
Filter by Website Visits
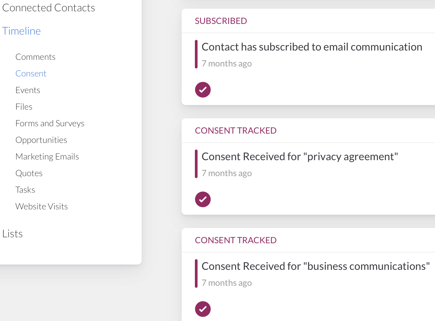point(42,206)
